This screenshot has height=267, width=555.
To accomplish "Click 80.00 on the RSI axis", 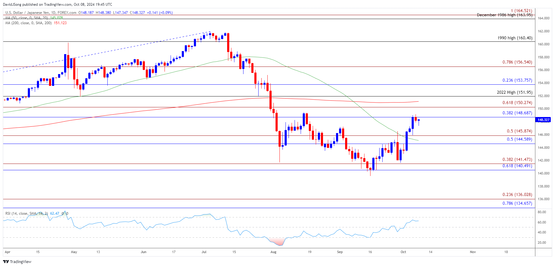I will click(x=542, y=212).
